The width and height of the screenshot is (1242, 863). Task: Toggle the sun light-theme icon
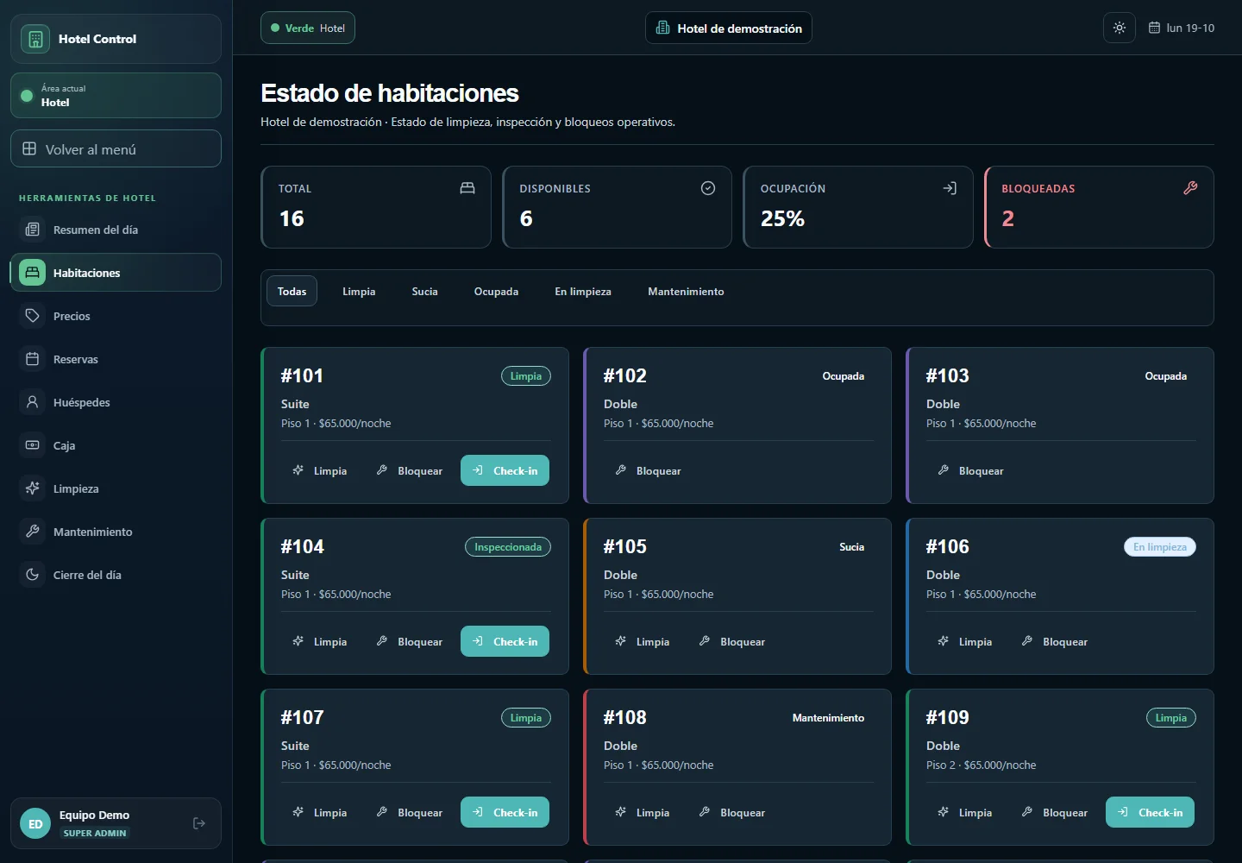pyautogui.click(x=1120, y=28)
